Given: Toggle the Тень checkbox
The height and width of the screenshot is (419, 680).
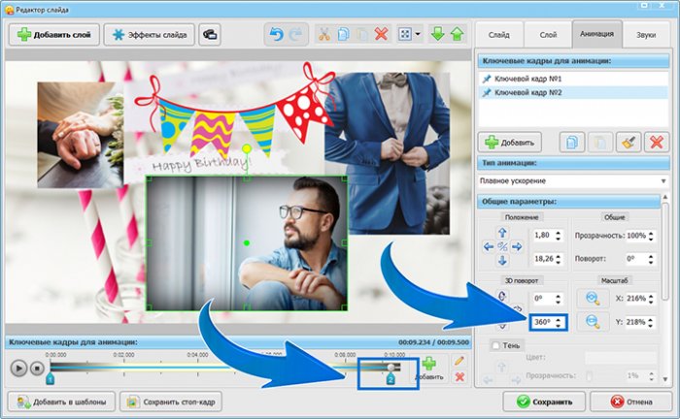Looking at the screenshot, I should (x=497, y=345).
